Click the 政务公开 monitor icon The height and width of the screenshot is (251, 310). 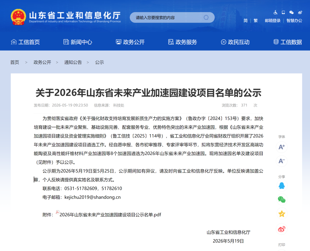[x=119, y=42]
